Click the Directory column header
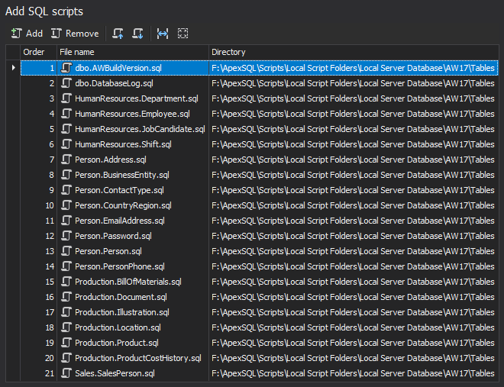504x387 pixels. click(351, 52)
